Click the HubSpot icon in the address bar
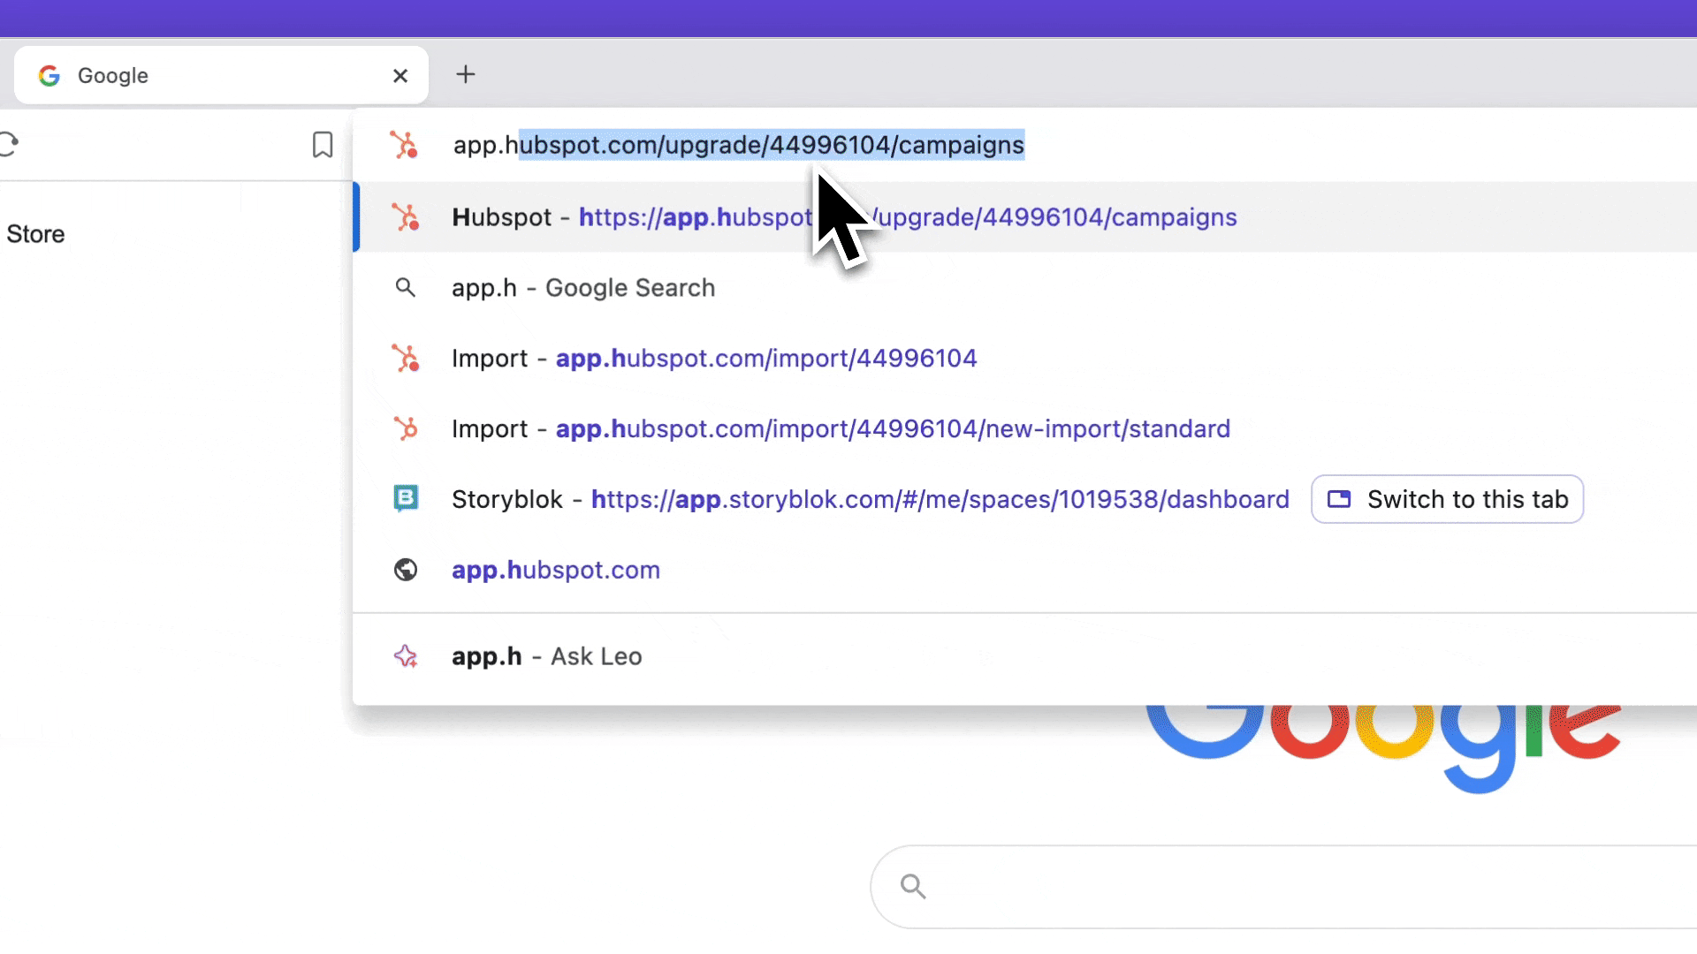This screenshot has width=1697, height=954. (x=405, y=145)
